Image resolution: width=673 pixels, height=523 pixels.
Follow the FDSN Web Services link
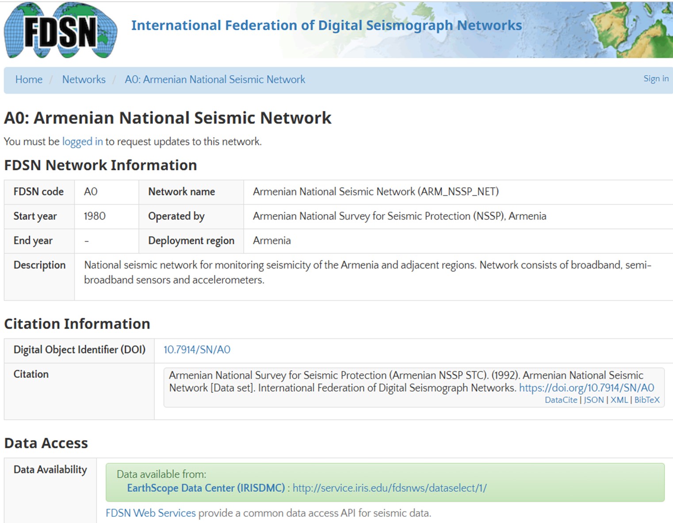[150, 513]
